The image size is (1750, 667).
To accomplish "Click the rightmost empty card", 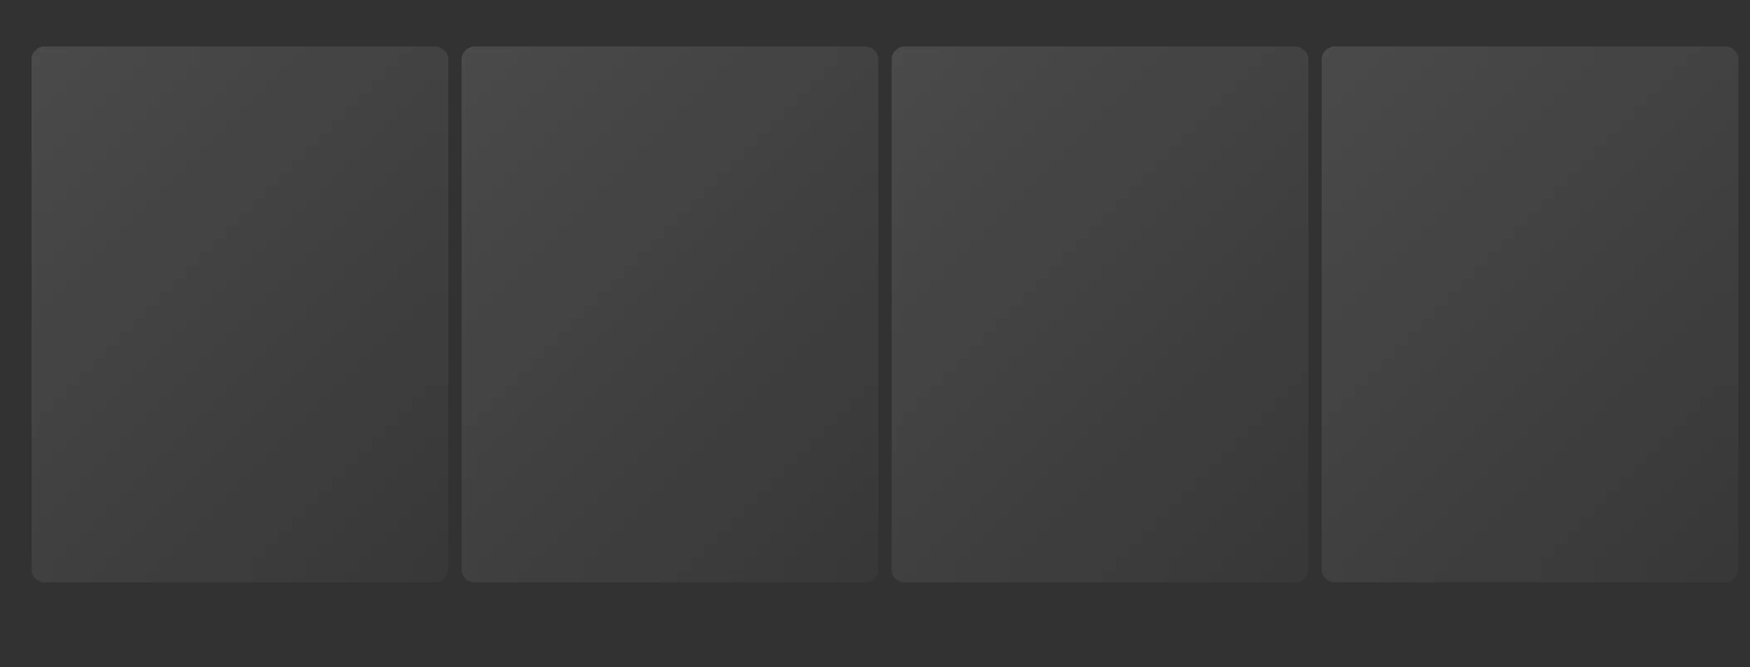I will point(1530,314).
